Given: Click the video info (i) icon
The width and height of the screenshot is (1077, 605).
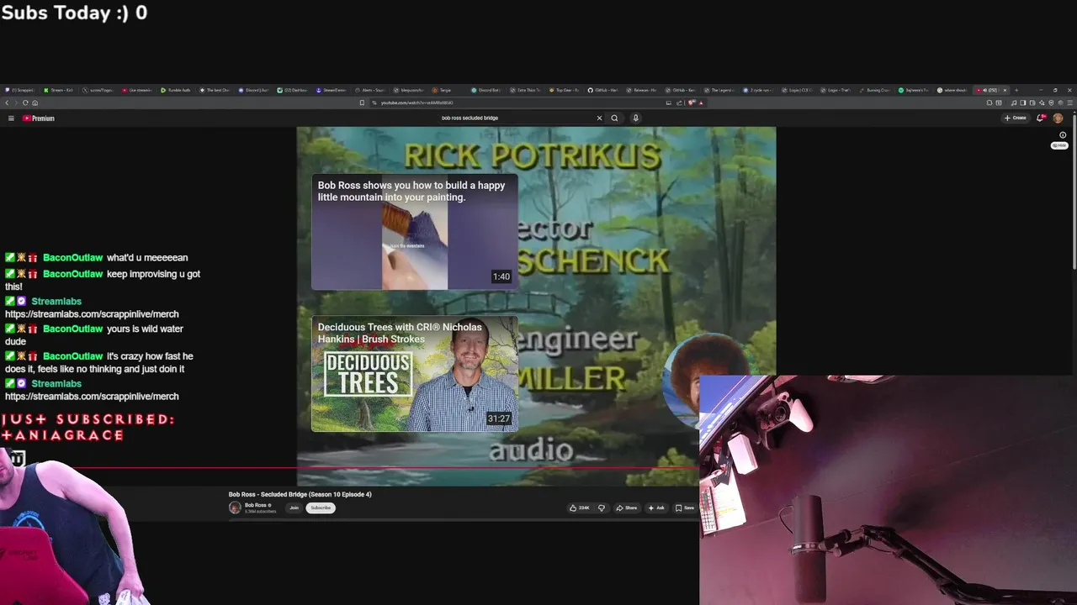Looking at the screenshot, I should coord(1063,135).
